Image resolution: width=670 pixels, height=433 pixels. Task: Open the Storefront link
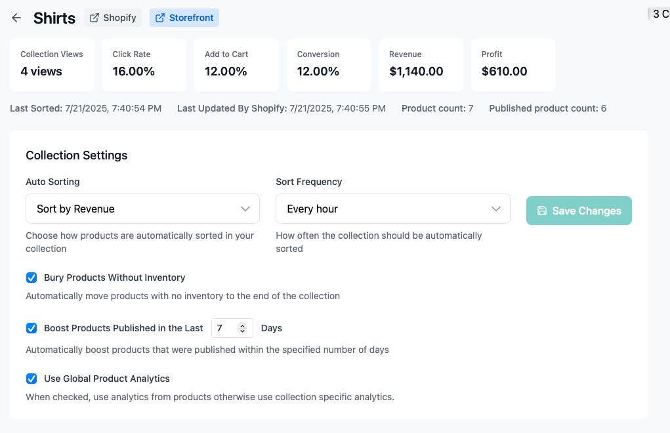[x=184, y=18]
